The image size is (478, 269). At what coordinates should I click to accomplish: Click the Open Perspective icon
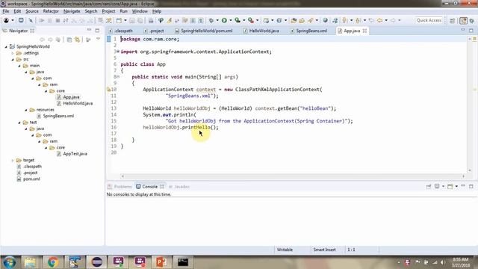[453, 20]
